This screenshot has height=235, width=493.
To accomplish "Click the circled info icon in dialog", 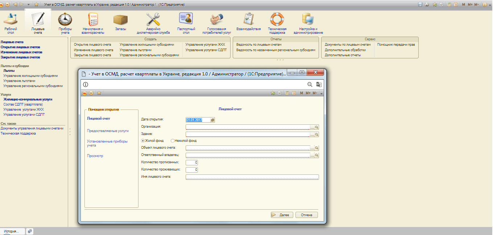I will [86, 84].
